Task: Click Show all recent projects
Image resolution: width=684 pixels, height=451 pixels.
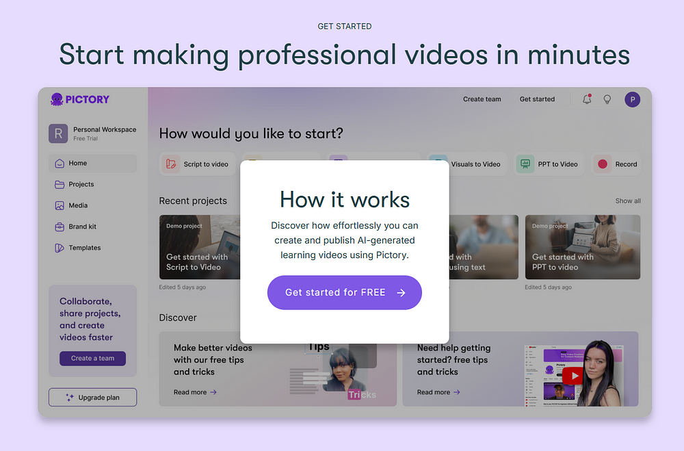Action: [628, 201]
